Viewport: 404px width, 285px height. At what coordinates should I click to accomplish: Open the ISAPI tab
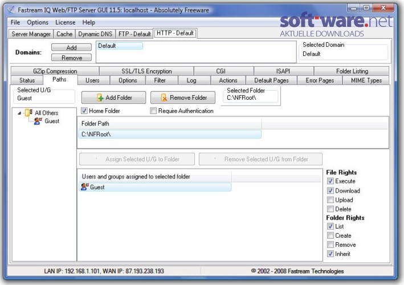tap(283, 71)
